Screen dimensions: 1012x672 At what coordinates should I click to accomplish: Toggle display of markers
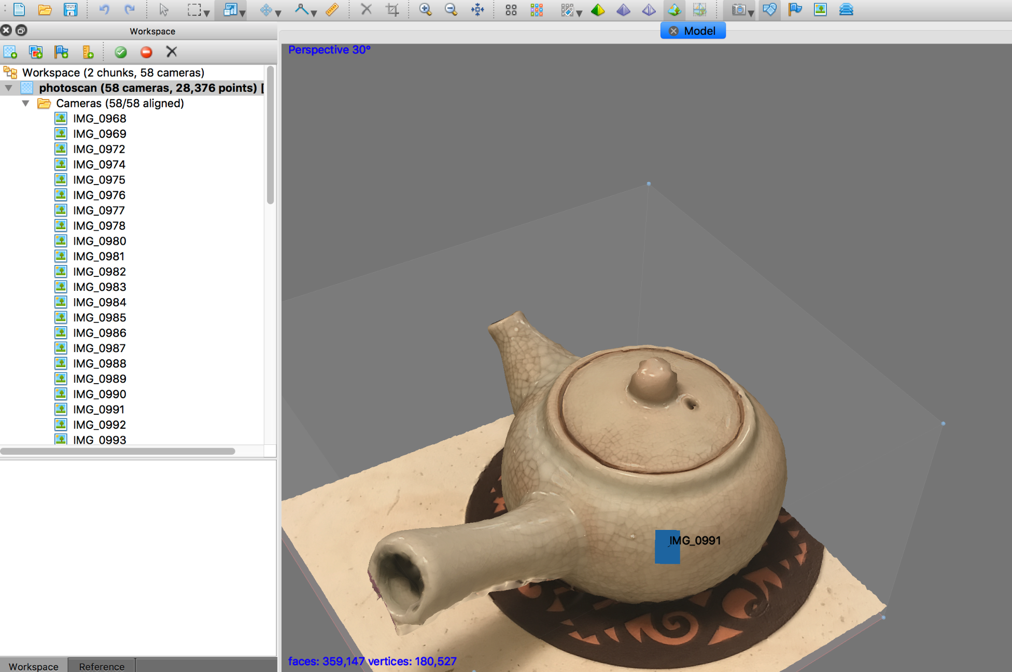[795, 9]
